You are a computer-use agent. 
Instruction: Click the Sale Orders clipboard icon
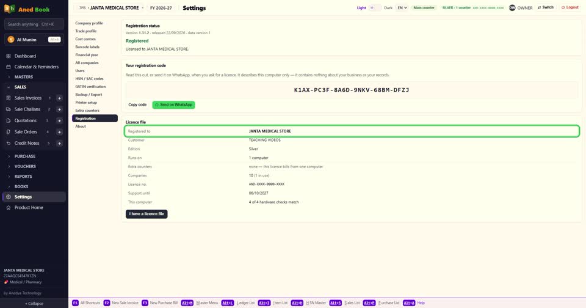tap(9, 132)
